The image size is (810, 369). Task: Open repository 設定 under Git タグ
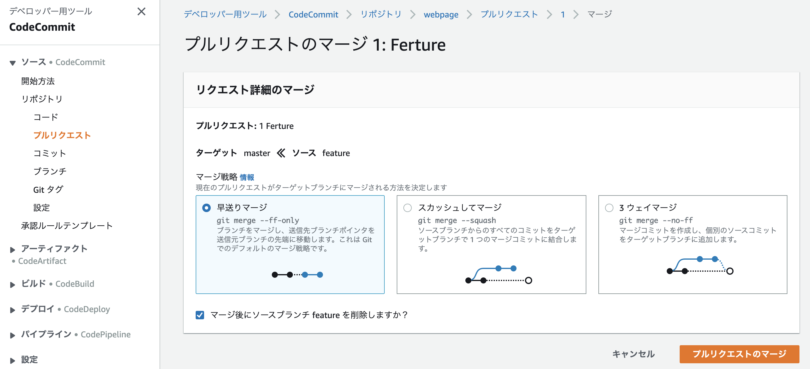[x=42, y=208]
